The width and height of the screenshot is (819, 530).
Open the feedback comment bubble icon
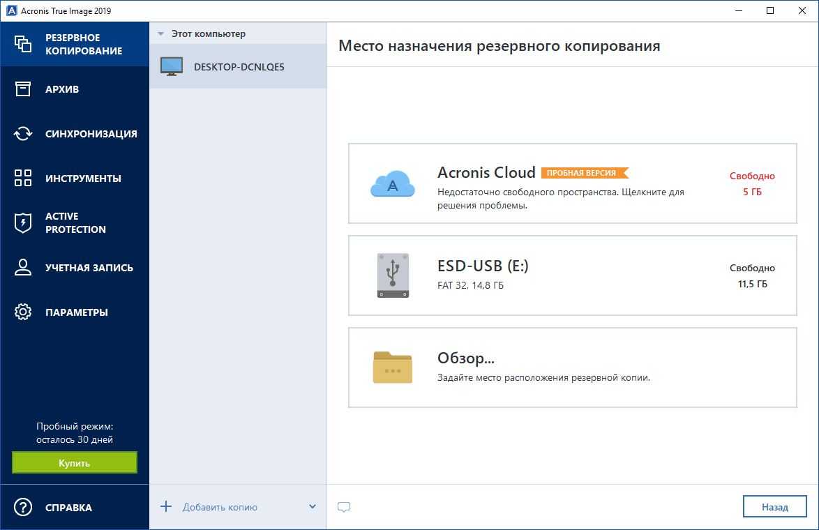click(343, 507)
